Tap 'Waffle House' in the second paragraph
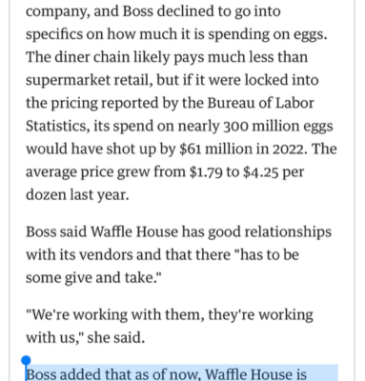 (134, 231)
